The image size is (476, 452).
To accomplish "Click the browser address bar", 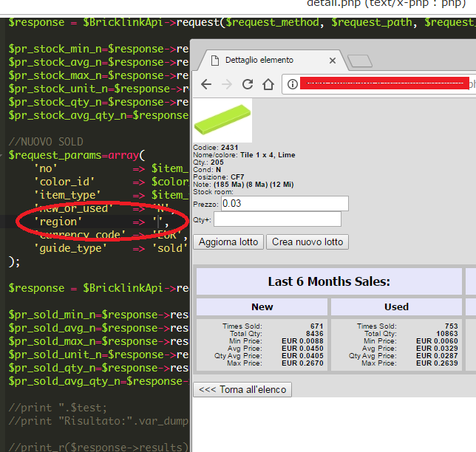I will click(379, 84).
